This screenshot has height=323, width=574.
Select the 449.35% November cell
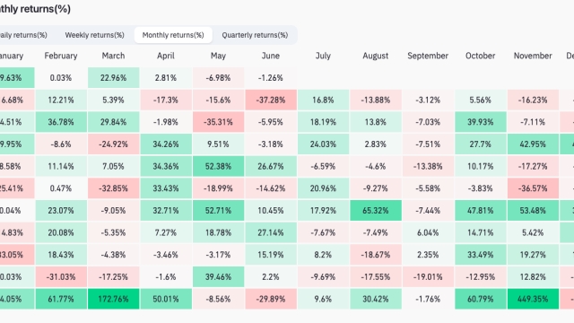point(533,299)
